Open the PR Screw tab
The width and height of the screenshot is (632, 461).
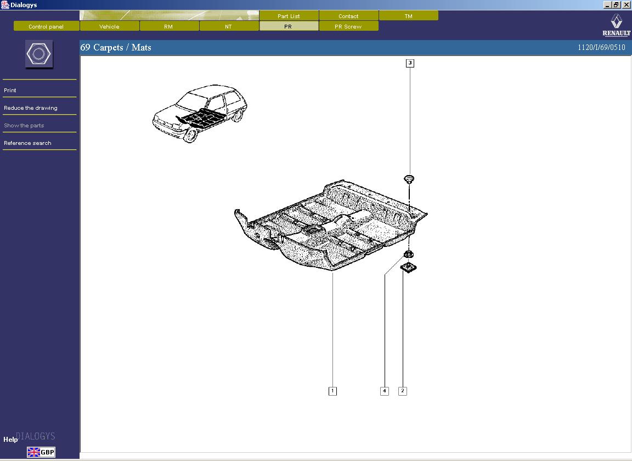(x=348, y=26)
